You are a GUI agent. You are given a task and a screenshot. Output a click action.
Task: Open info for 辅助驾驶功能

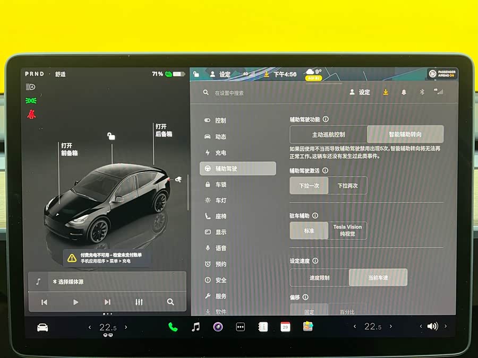point(326,119)
